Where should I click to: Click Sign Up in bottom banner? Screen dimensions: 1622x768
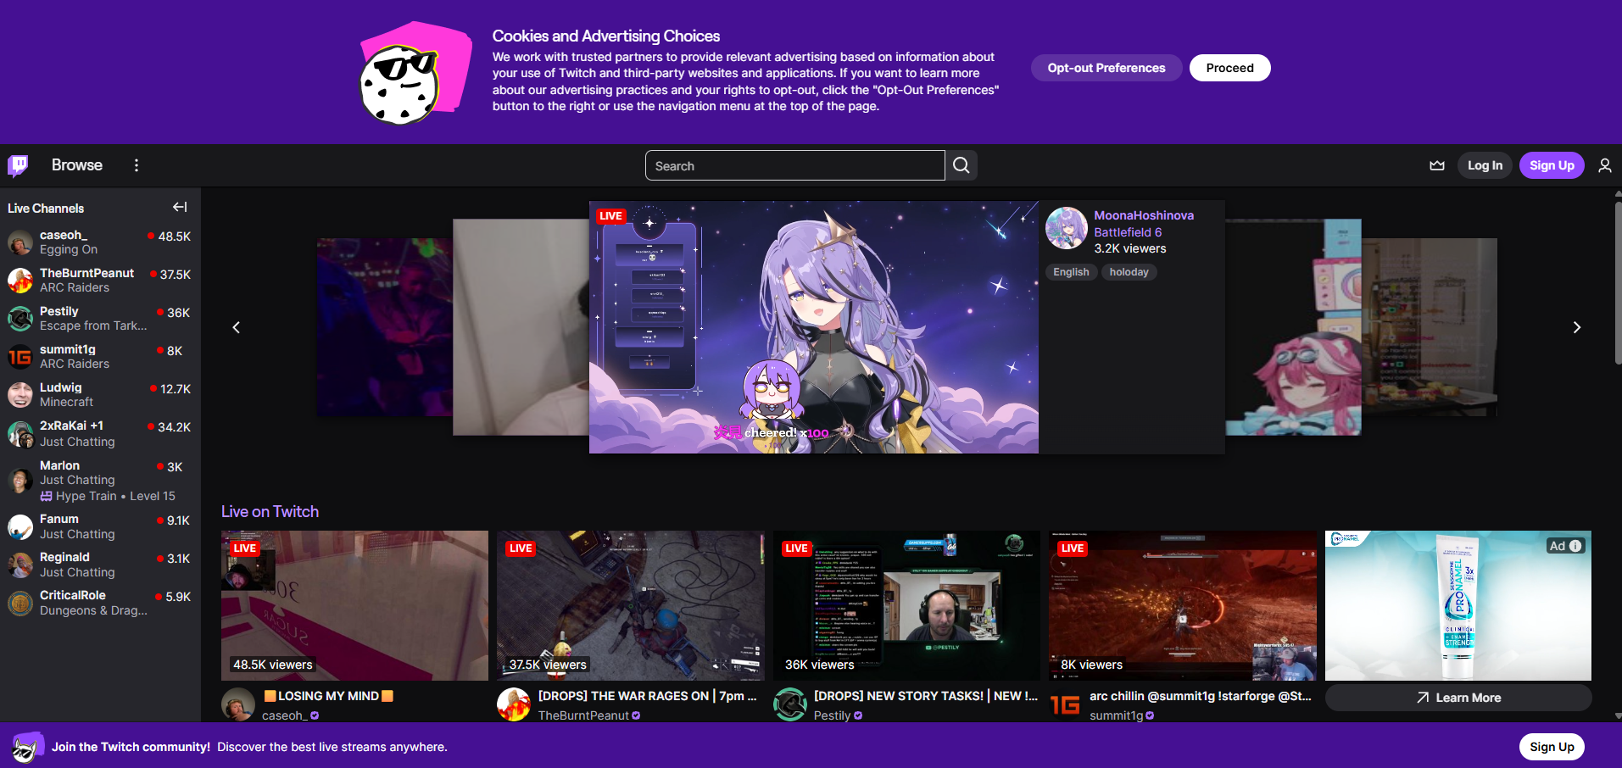pos(1552,747)
